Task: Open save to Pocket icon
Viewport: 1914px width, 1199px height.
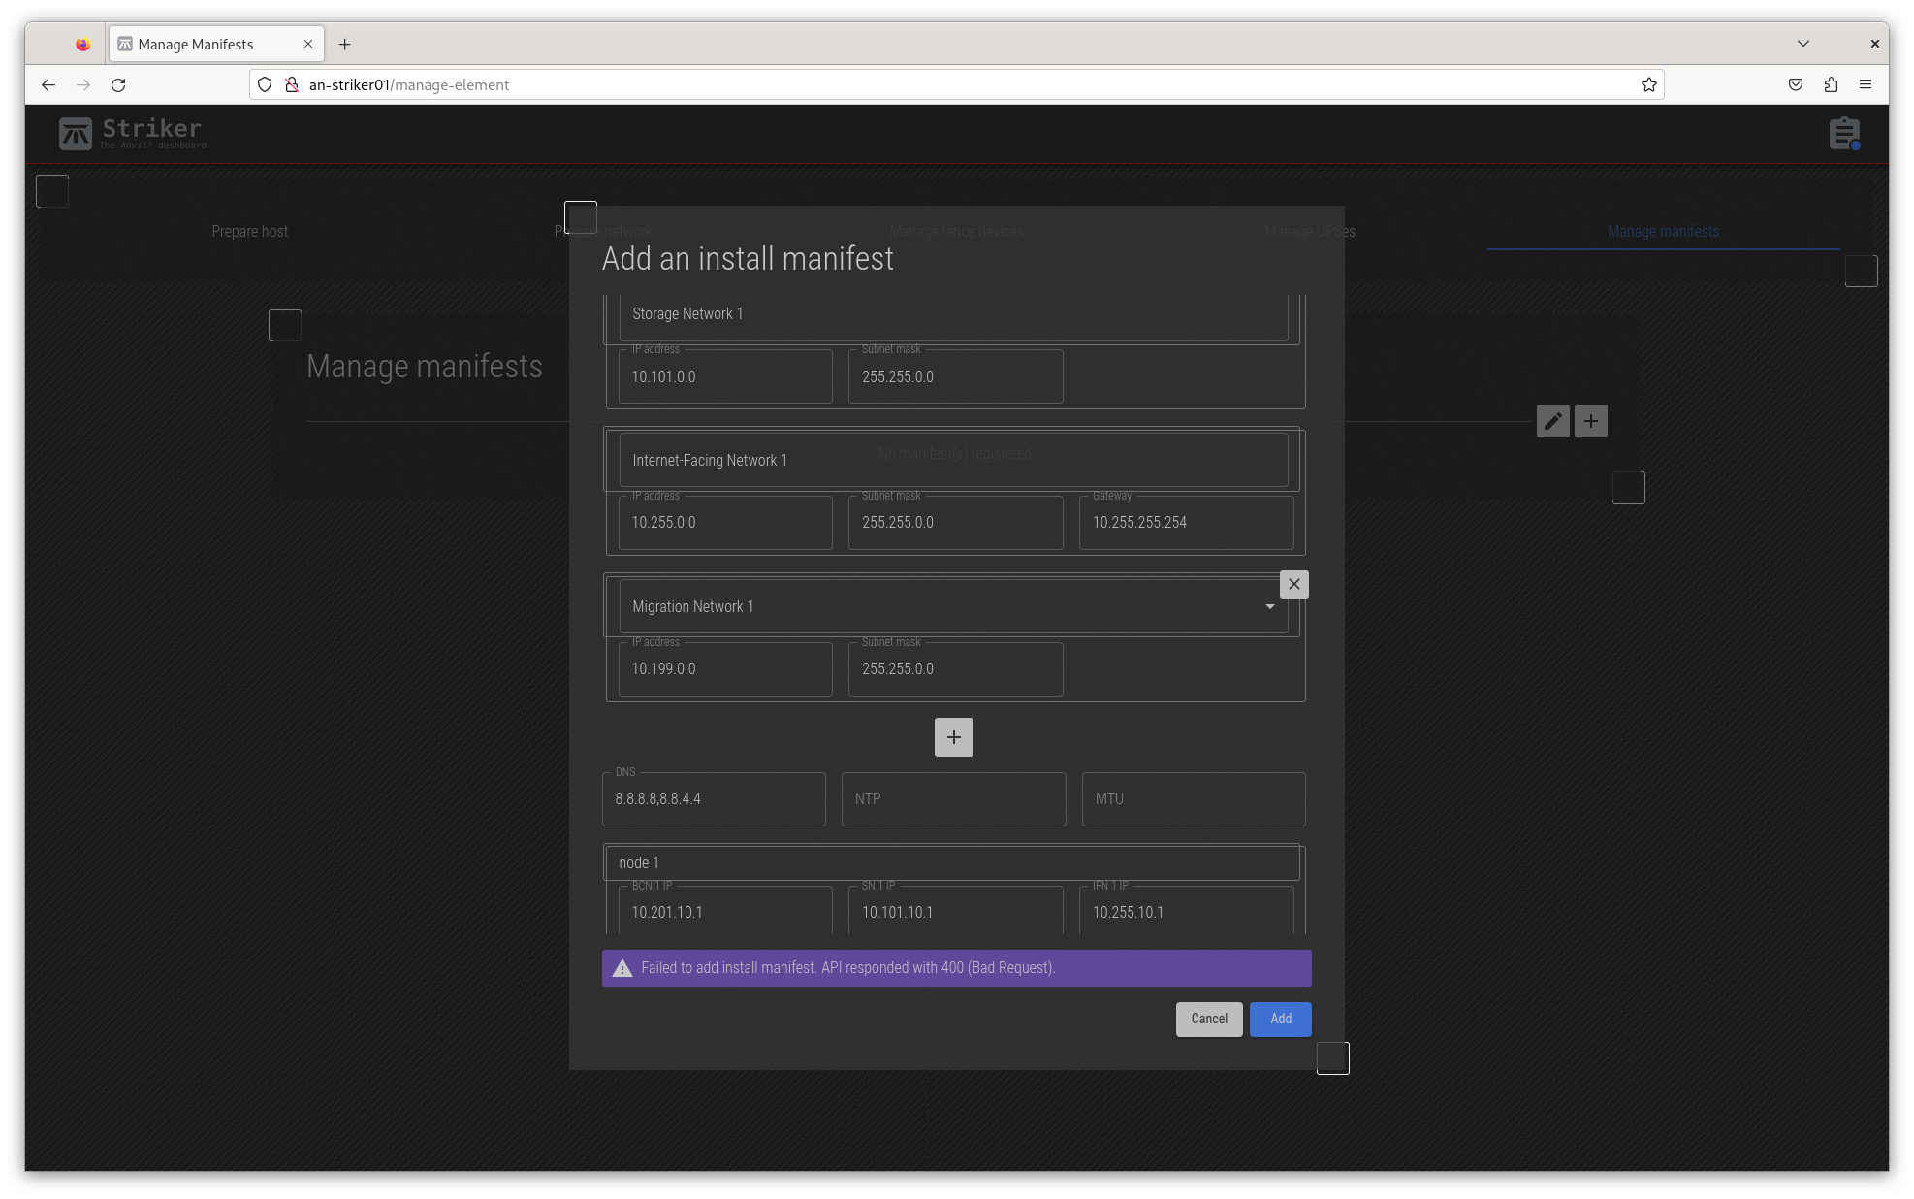Action: point(1796,85)
